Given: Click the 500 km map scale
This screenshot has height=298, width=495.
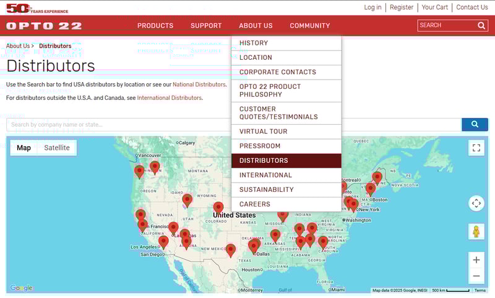Looking at the screenshot, I should point(450,291).
